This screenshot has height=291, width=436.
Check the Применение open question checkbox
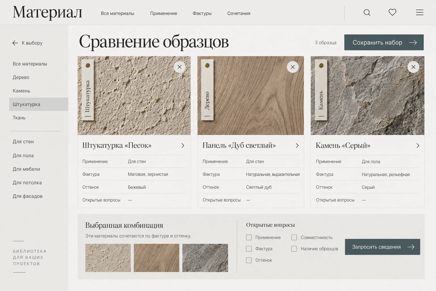point(249,237)
